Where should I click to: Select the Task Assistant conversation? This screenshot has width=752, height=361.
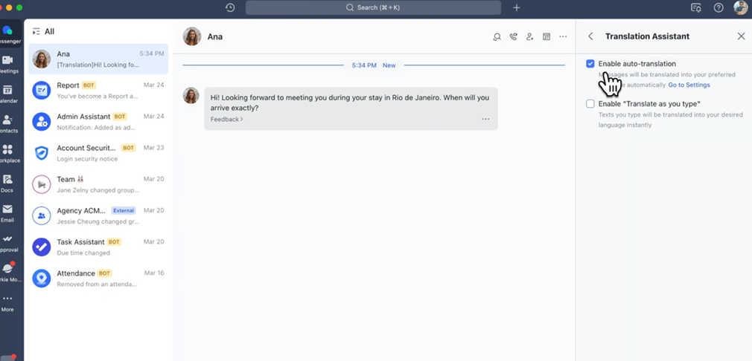(98, 247)
